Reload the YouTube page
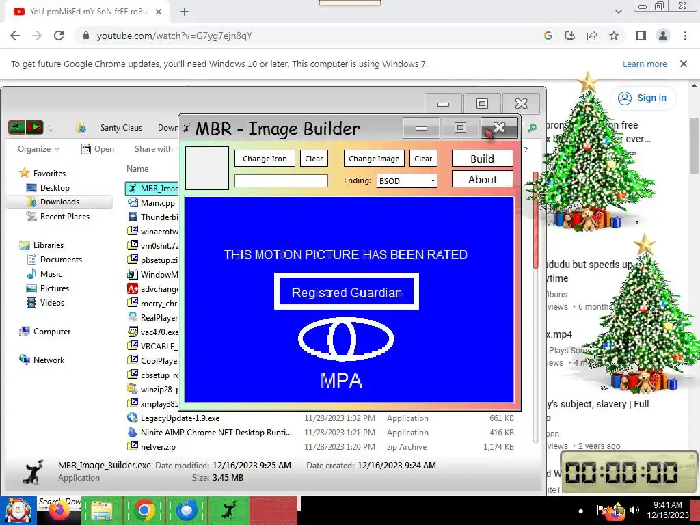Image resolution: width=700 pixels, height=525 pixels. click(x=59, y=36)
